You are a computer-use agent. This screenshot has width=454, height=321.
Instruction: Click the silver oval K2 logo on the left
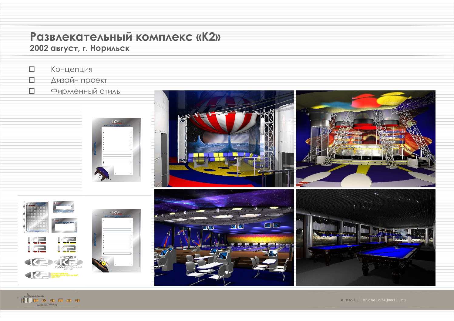click(x=39, y=262)
